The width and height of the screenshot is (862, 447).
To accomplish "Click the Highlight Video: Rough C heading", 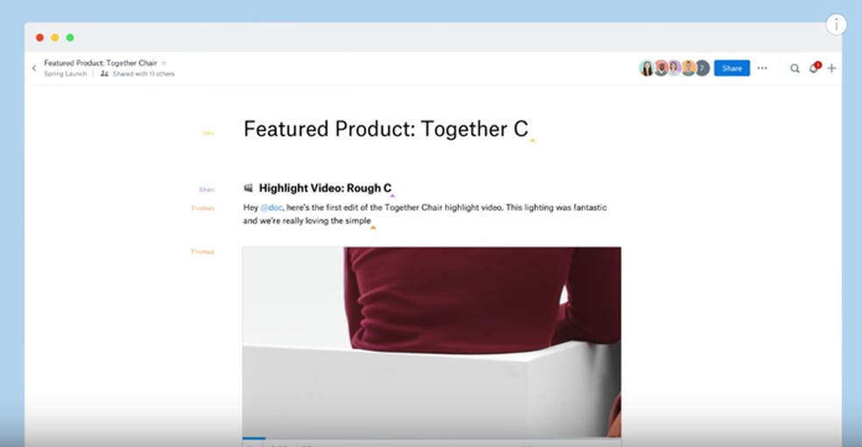I will click(326, 188).
